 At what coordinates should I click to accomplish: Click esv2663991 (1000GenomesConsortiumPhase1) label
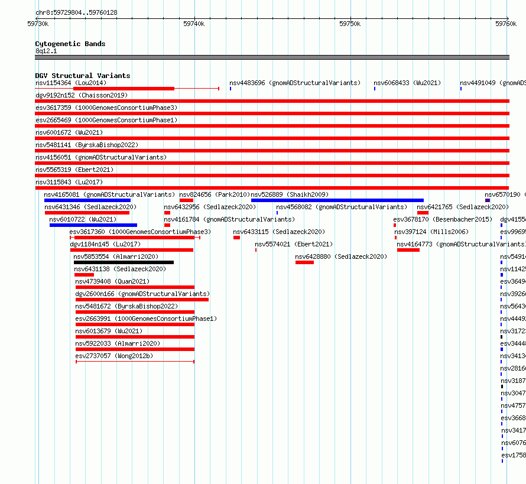(146, 319)
